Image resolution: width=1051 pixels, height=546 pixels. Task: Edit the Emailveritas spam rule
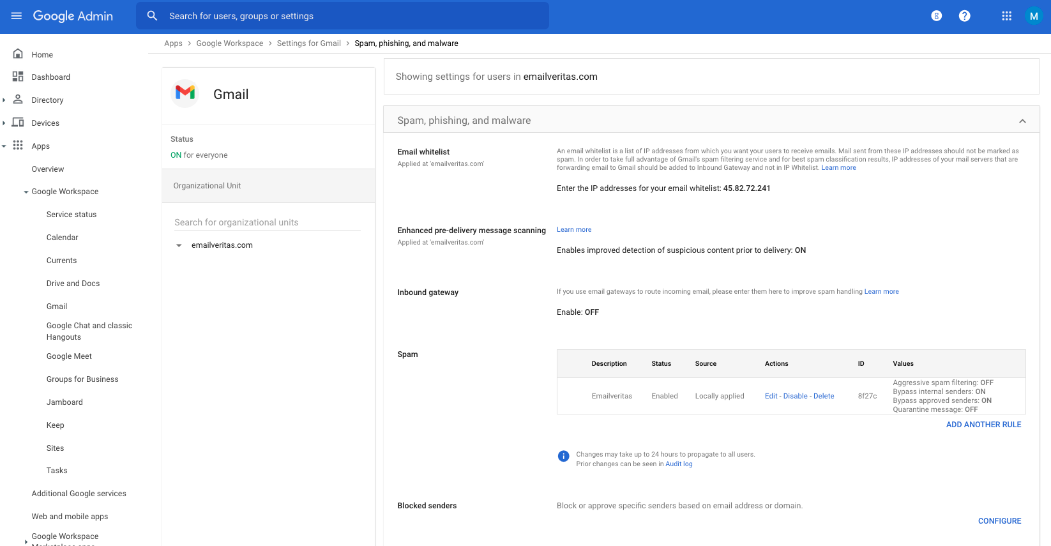click(771, 397)
